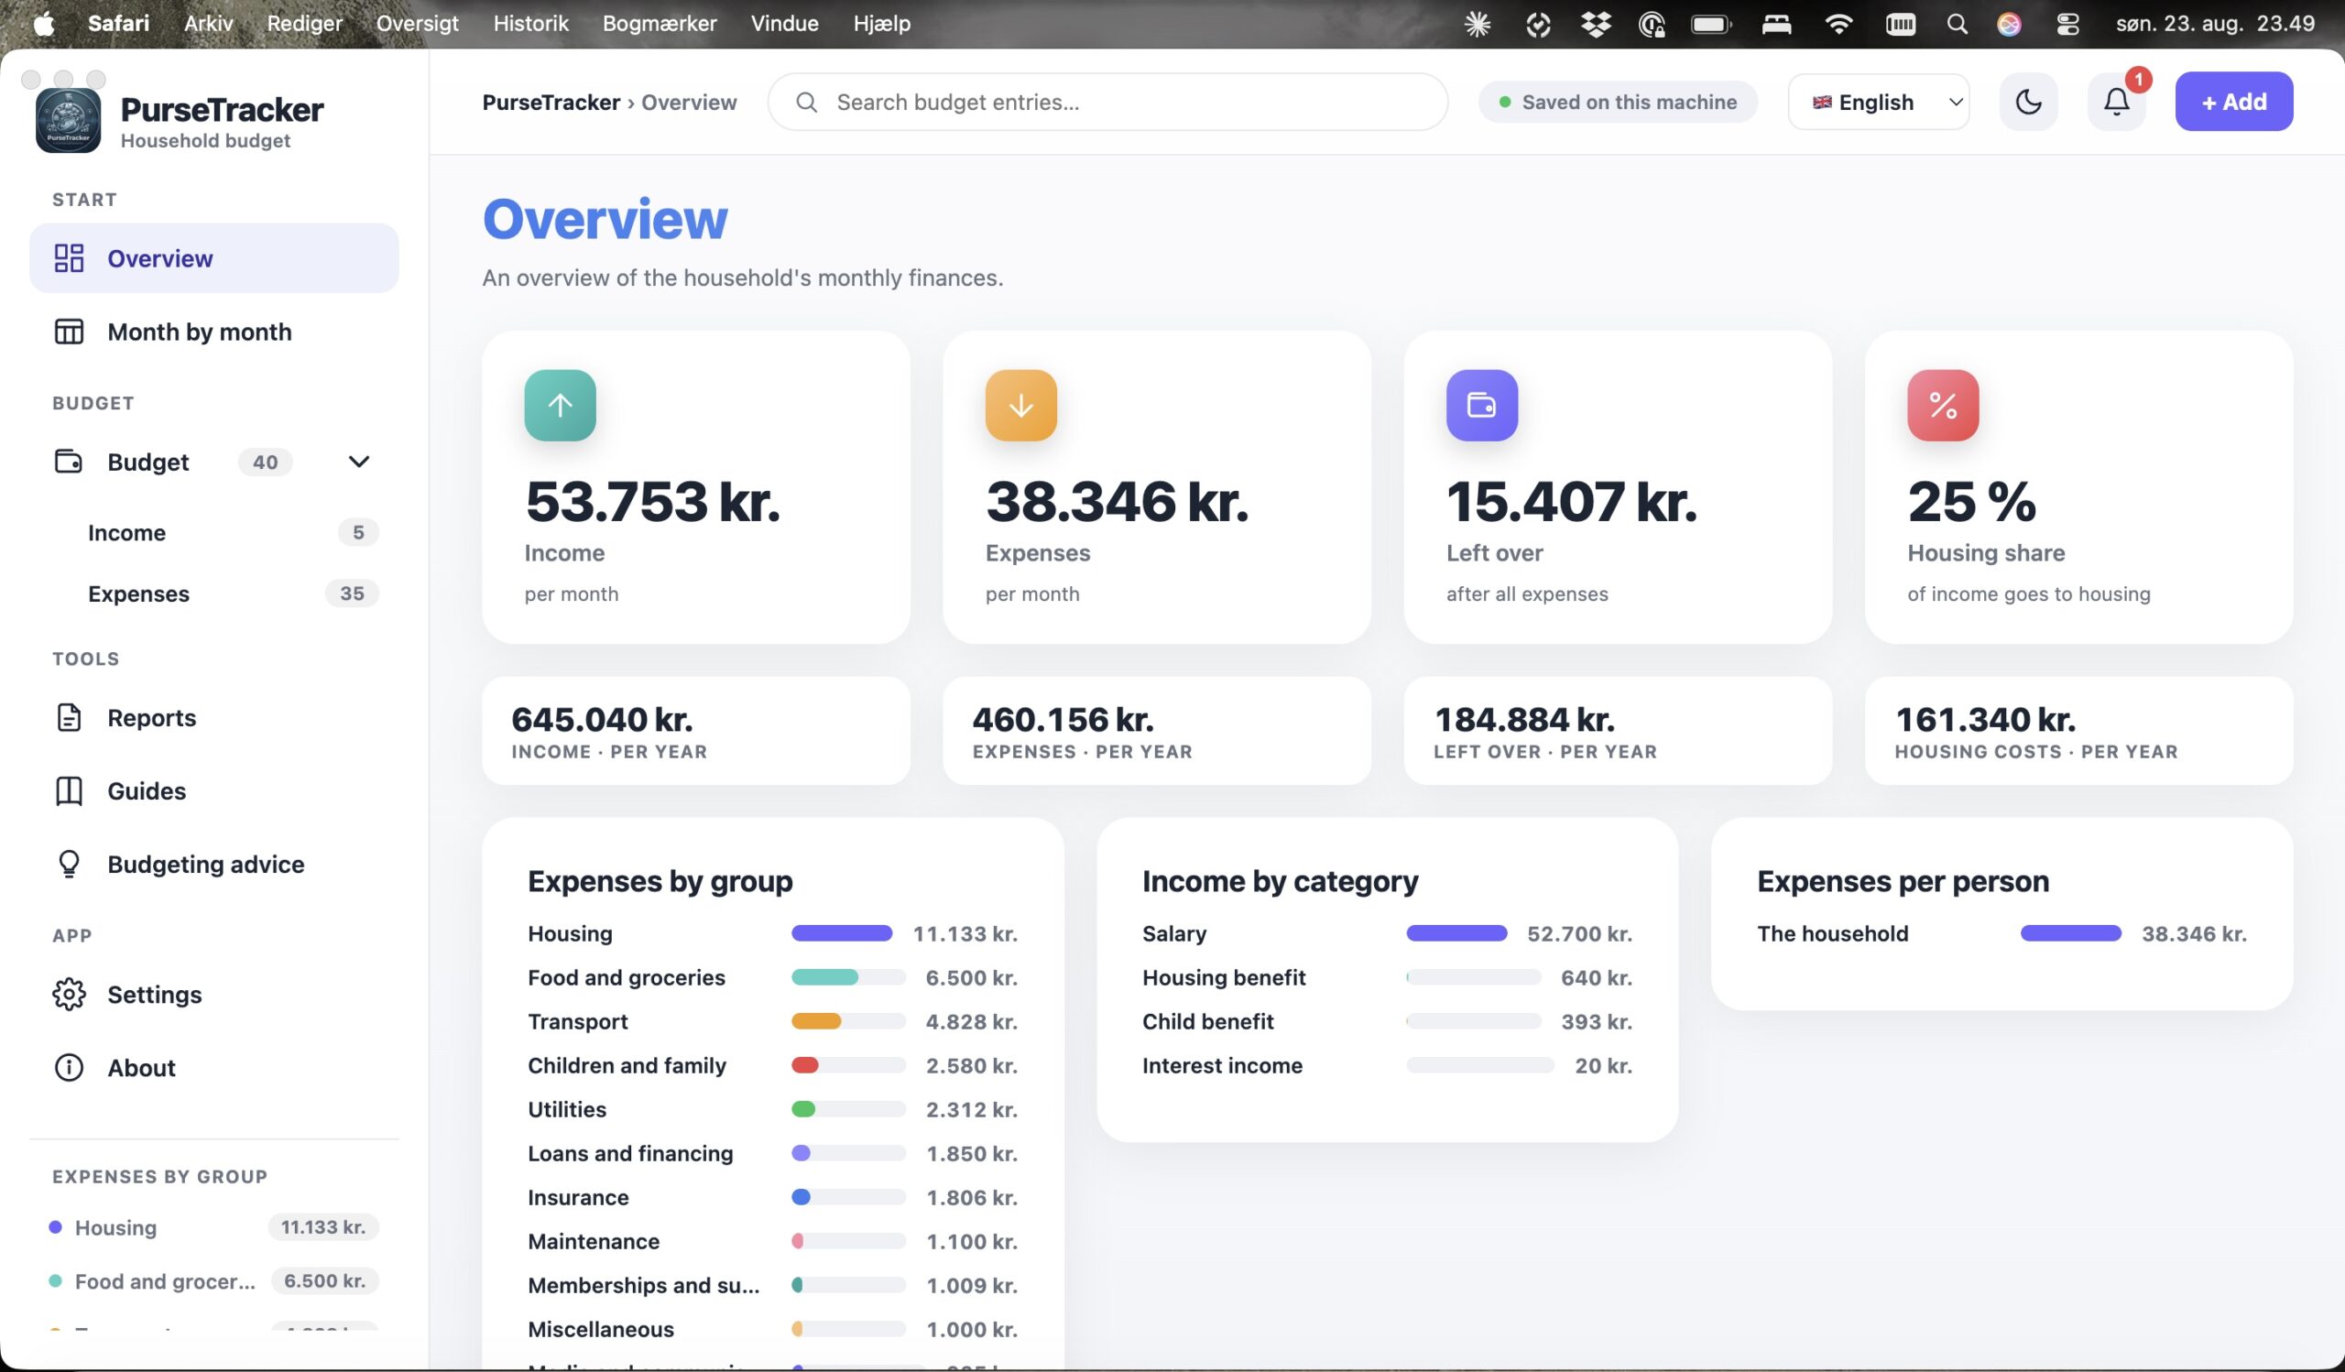Open the Vindue menu
Image resolution: width=2345 pixels, height=1372 pixels.
coord(784,23)
